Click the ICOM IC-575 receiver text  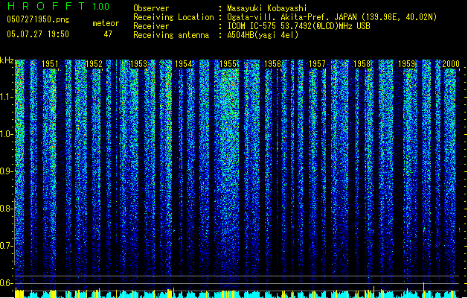pyautogui.click(x=298, y=26)
